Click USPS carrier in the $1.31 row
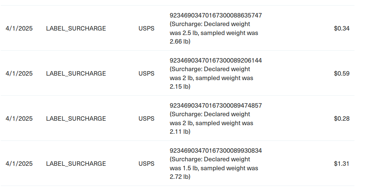The height and width of the screenshot is (190, 366). tap(146, 164)
